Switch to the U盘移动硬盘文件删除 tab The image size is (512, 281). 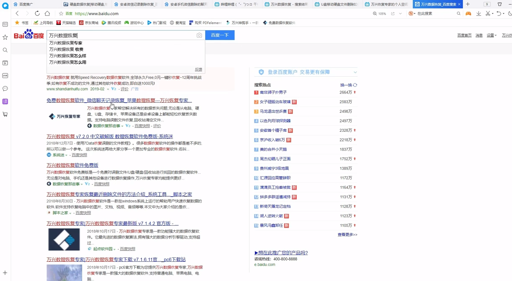[336, 4]
